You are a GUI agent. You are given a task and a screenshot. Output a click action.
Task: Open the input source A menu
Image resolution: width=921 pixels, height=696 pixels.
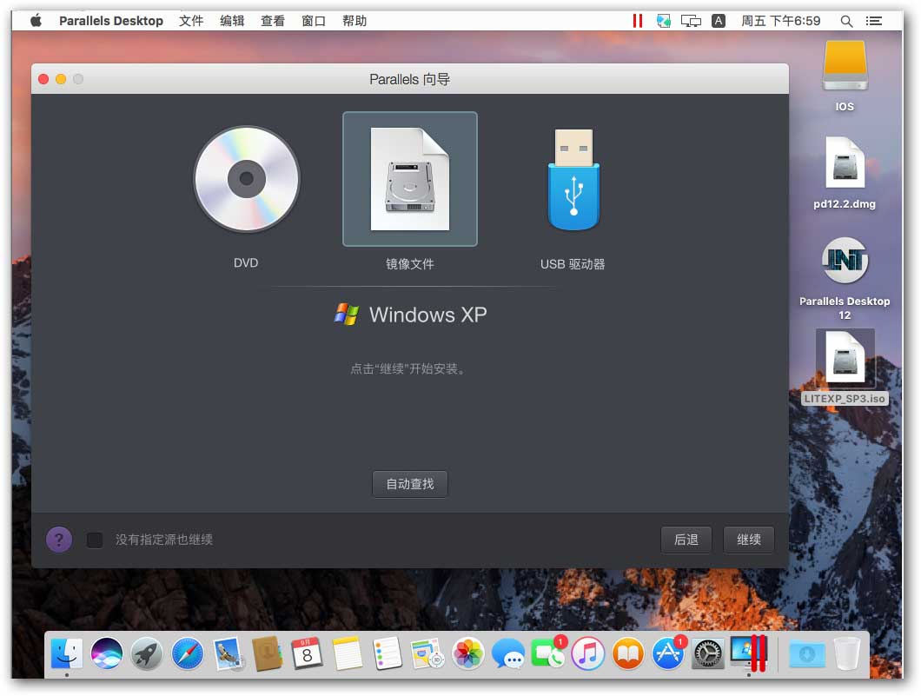tap(719, 21)
